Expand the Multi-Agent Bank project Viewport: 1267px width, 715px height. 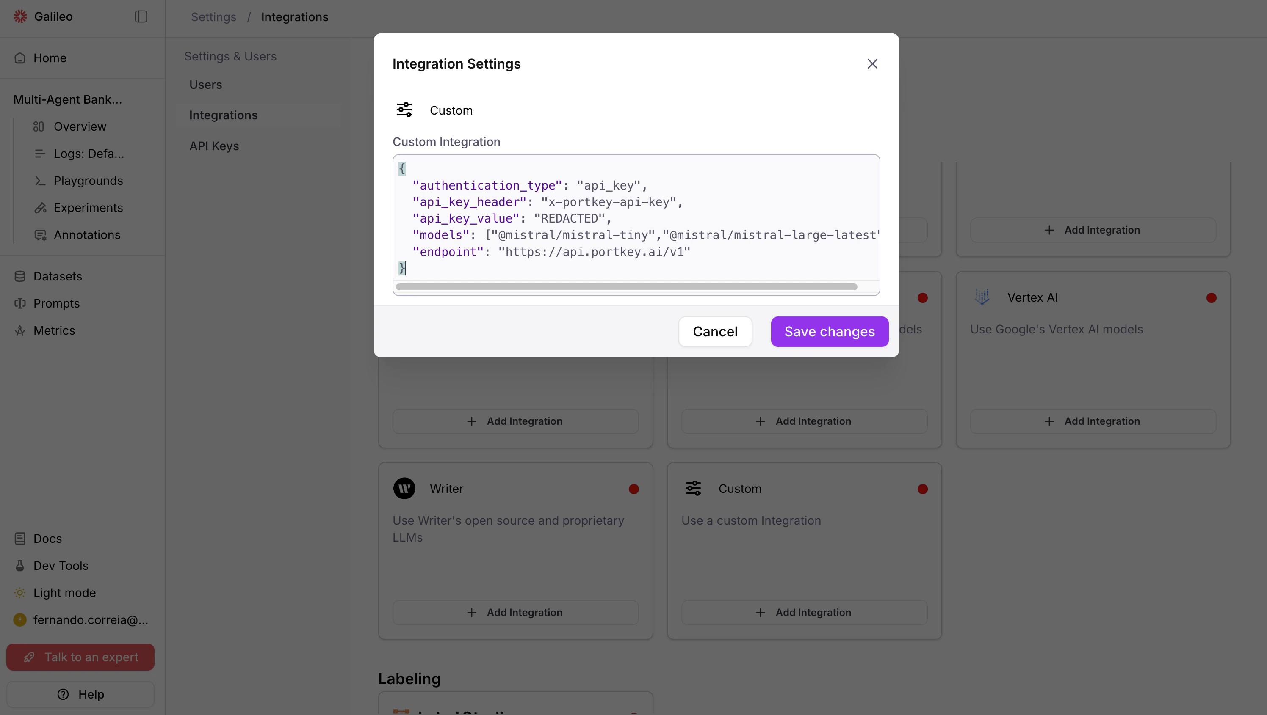(x=67, y=99)
